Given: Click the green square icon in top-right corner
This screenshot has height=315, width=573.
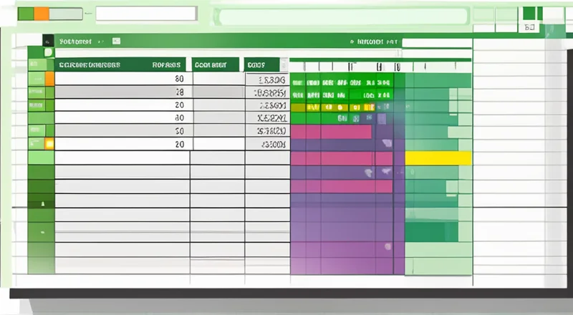Looking at the screenshot, I should (529, 13).
